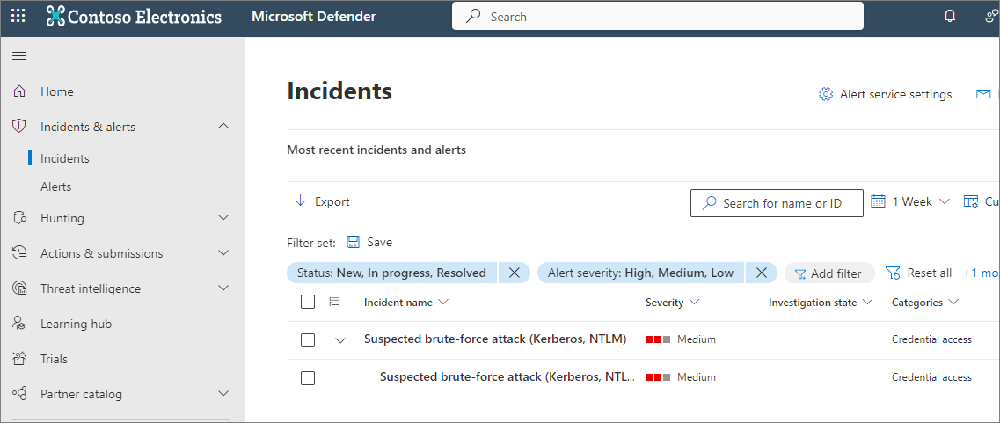Expand the Actions & submissions chevron
The height and width of the screenshot is (423, 1000).
coord(223,253)
